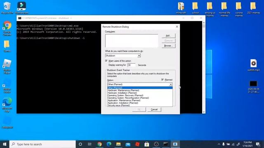Open Microsoft Store from the taskbar
Screen dimensions: 264x148
147,144
